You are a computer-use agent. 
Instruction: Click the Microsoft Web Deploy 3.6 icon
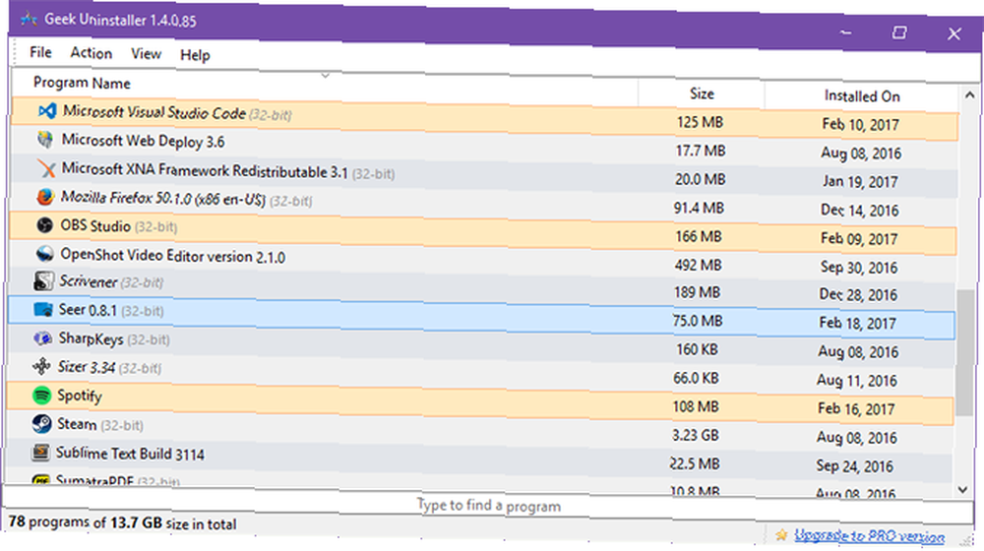pyautogui.click(x=45, y=140)
